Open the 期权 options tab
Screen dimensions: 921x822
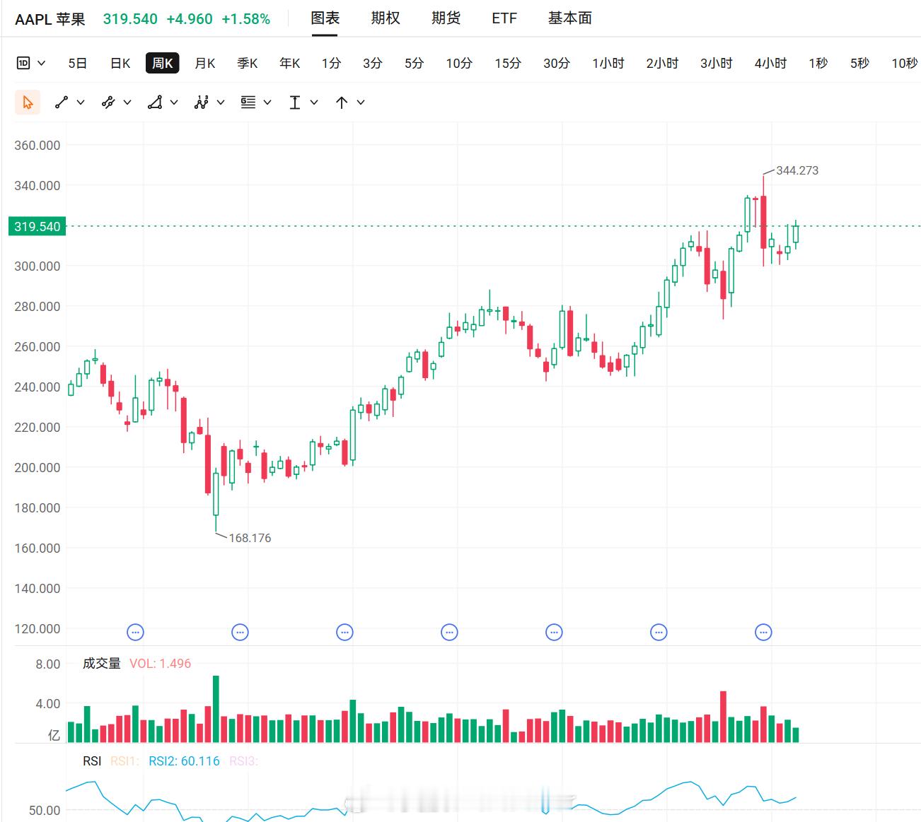click(386, 18)
